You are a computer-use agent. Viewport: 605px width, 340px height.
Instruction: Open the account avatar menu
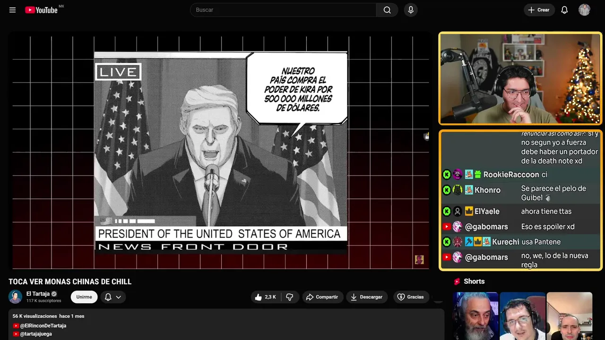pos(584,10)
